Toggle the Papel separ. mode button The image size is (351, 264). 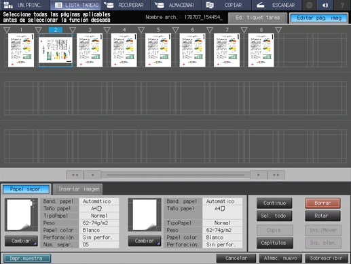[26, 189]
